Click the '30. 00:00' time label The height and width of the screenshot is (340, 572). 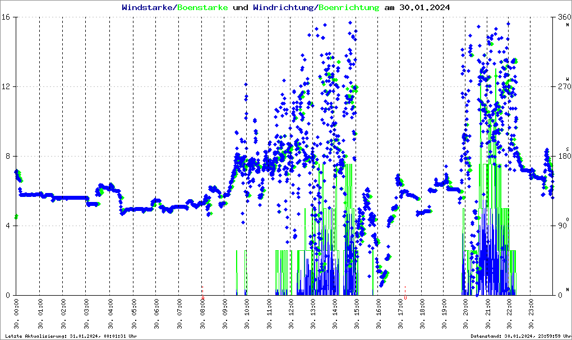point(16,314)
